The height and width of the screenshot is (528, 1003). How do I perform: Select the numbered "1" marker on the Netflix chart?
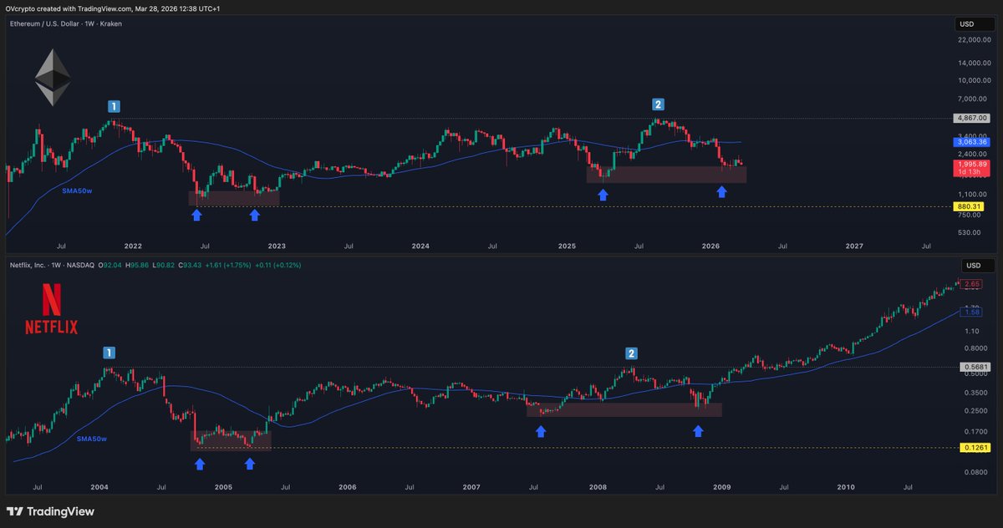pyautogui.click(x=109, y=352)
